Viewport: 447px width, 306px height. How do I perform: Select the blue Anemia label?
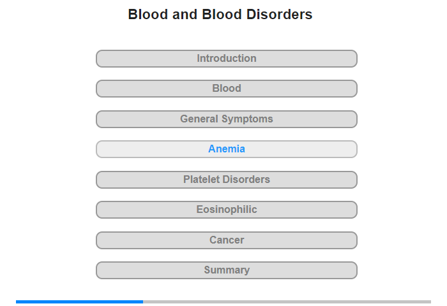pos(227,149)
